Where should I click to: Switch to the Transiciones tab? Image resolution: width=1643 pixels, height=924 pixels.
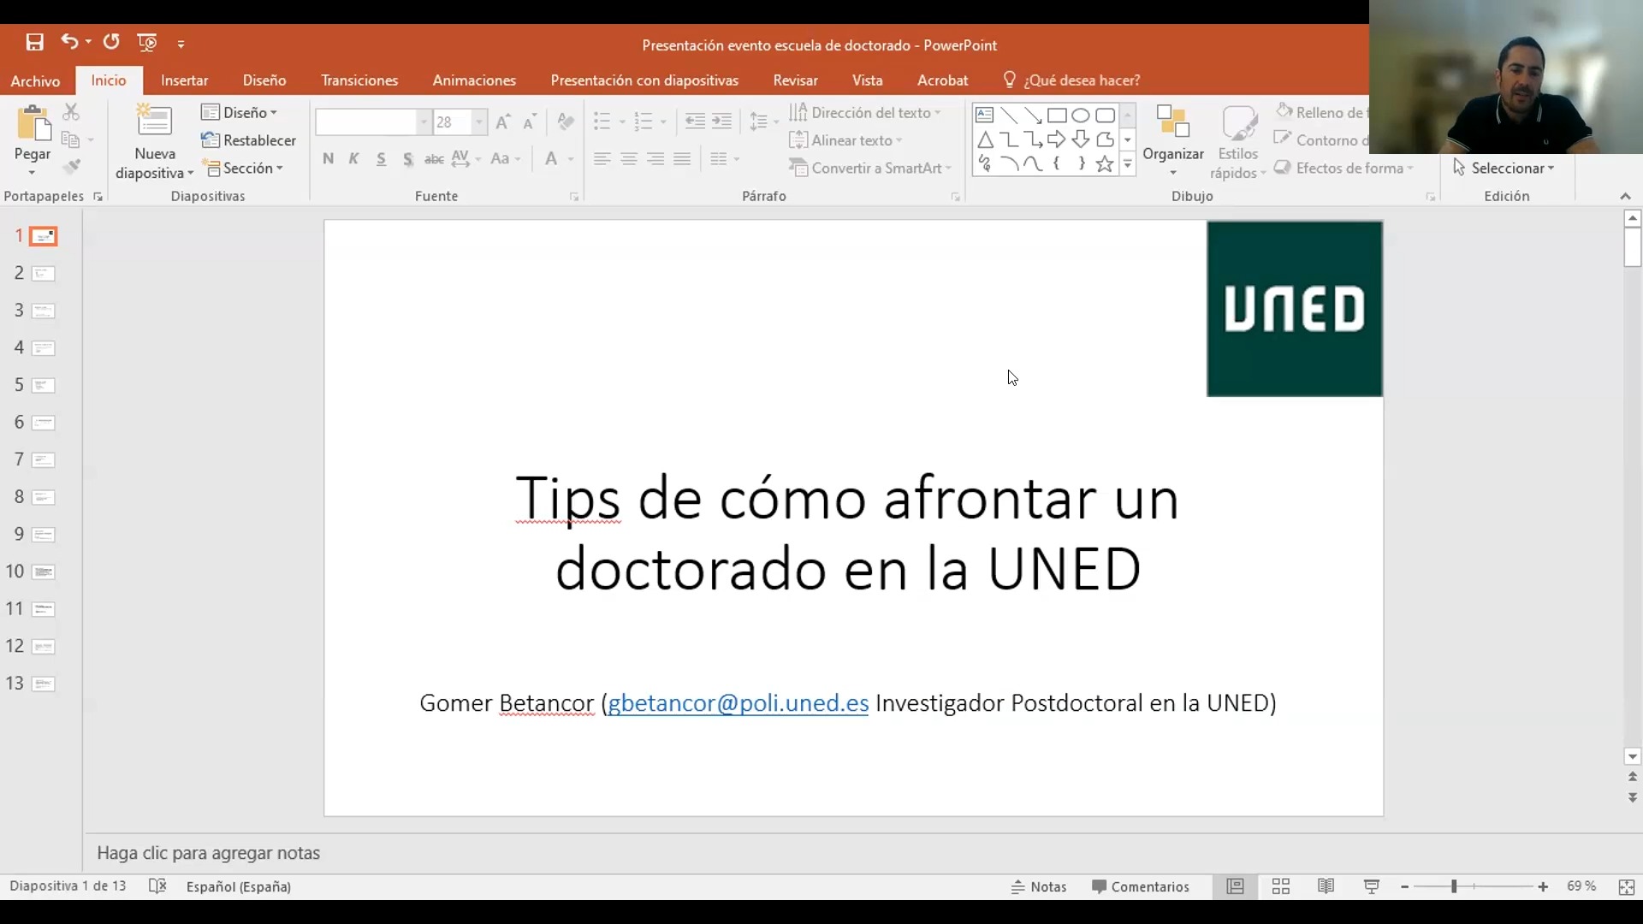click(x=359, y=80)
